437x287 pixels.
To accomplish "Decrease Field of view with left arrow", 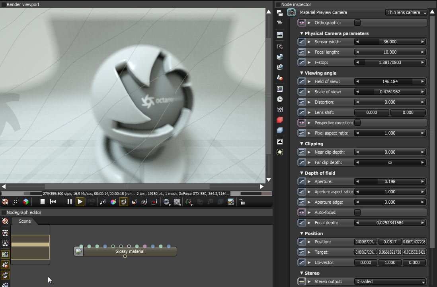I will pos(357,81).
